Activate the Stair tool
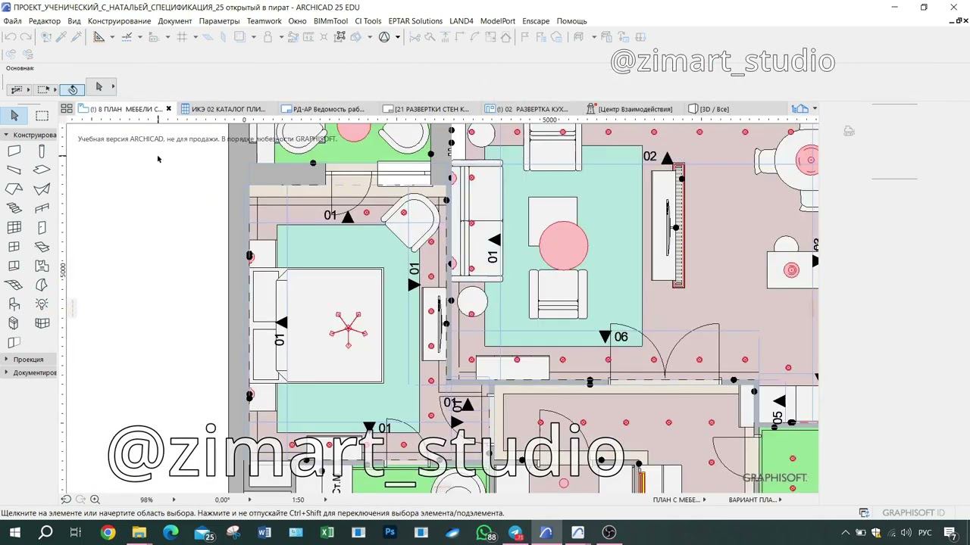The height and width of the screenshot is (545, 970). coord(14,208)
